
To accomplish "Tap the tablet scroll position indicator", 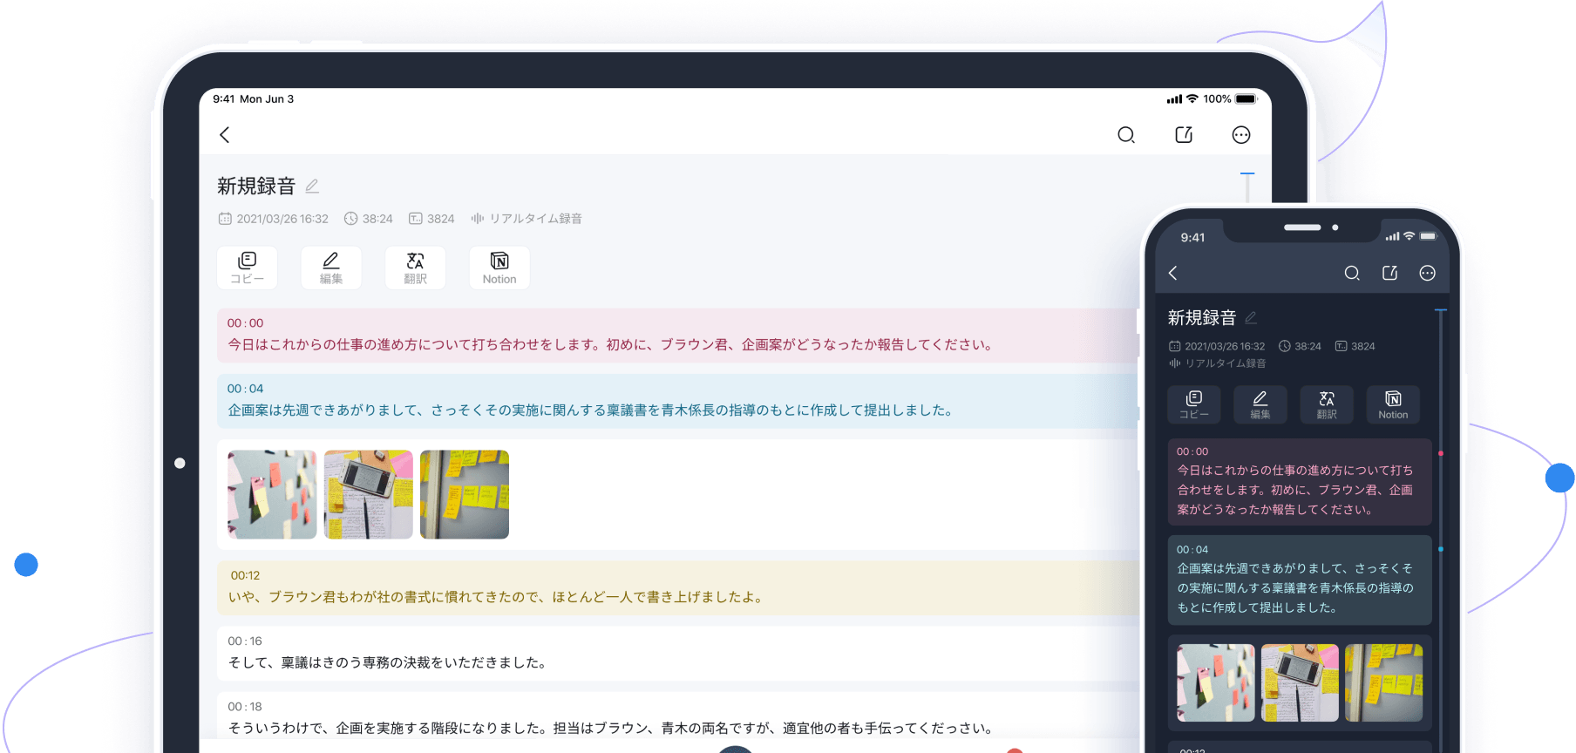I will click(x=1247, y=174).
